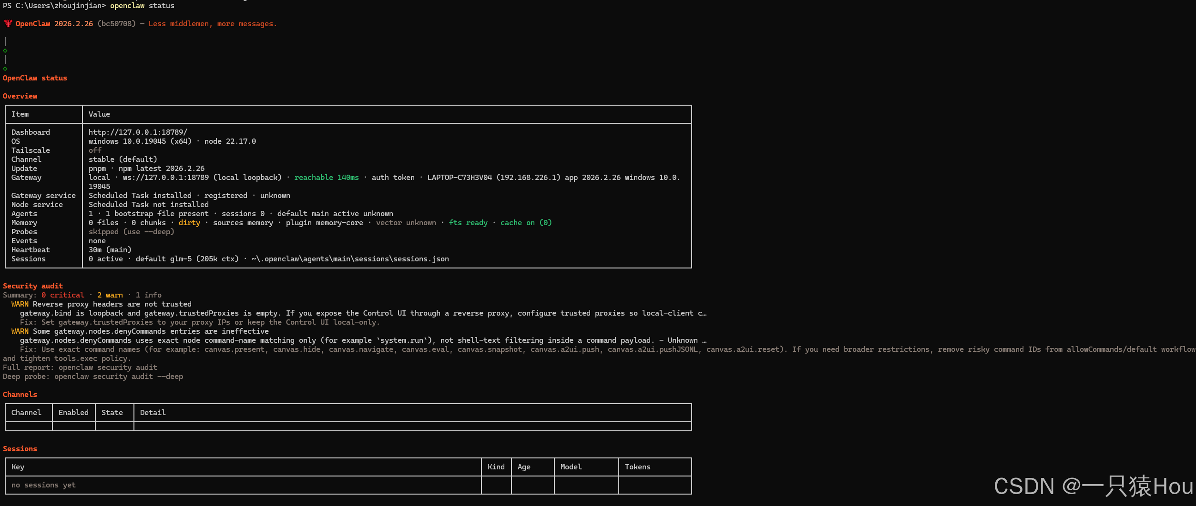Click the green 'reachable 140ms' text
The height and width of the screenshot is (506, 1196).
327,178
